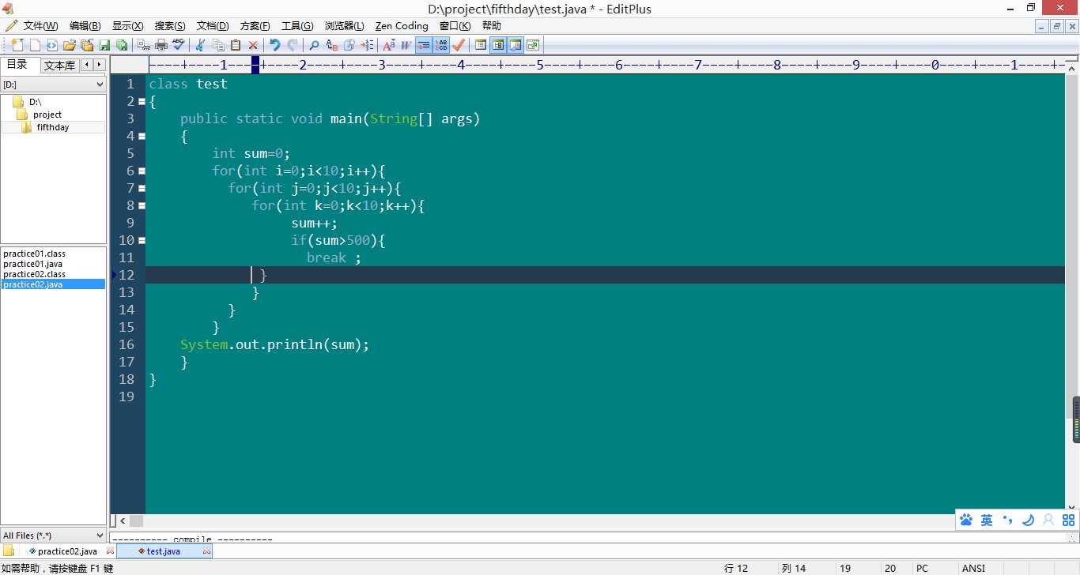The width and height of the screenshot is (1080, 575).
Task: Click the Set Font icon
Action: click(x=388, y=45)
